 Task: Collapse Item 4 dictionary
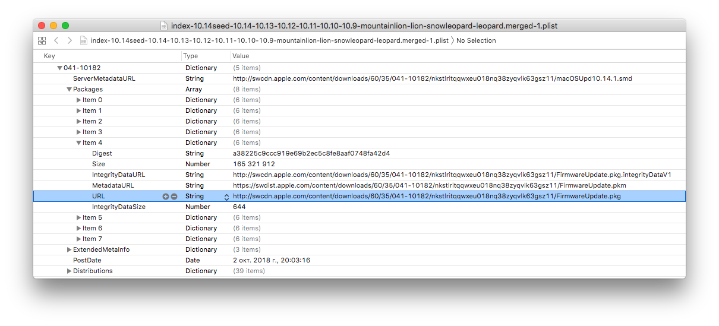[78, 143]
